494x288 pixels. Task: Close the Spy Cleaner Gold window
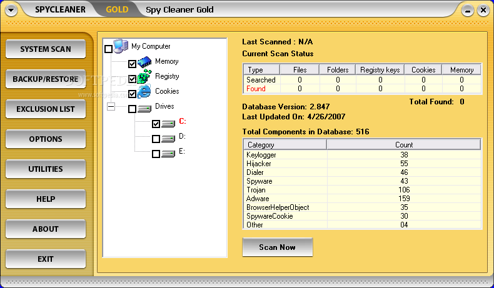point(483,11)
